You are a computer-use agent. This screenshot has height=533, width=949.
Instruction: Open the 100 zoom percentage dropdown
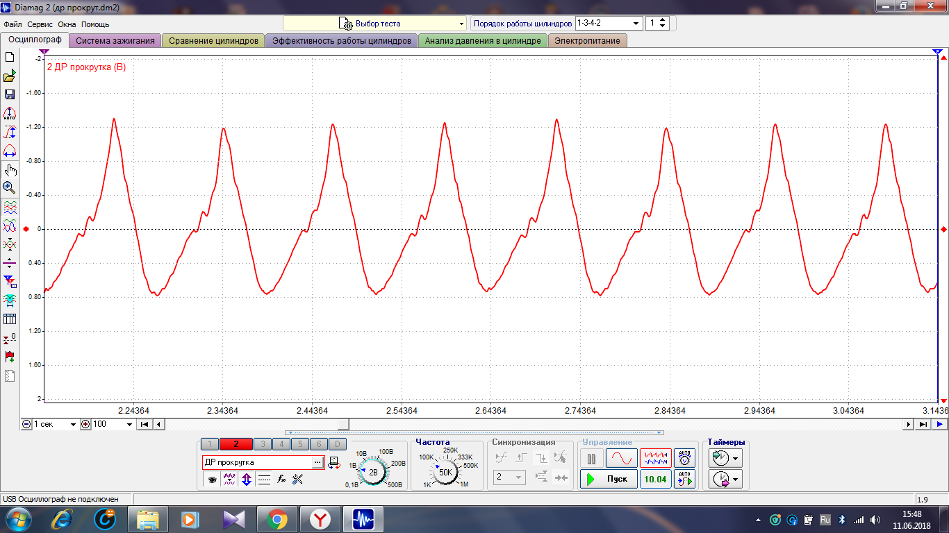(113, 424)
